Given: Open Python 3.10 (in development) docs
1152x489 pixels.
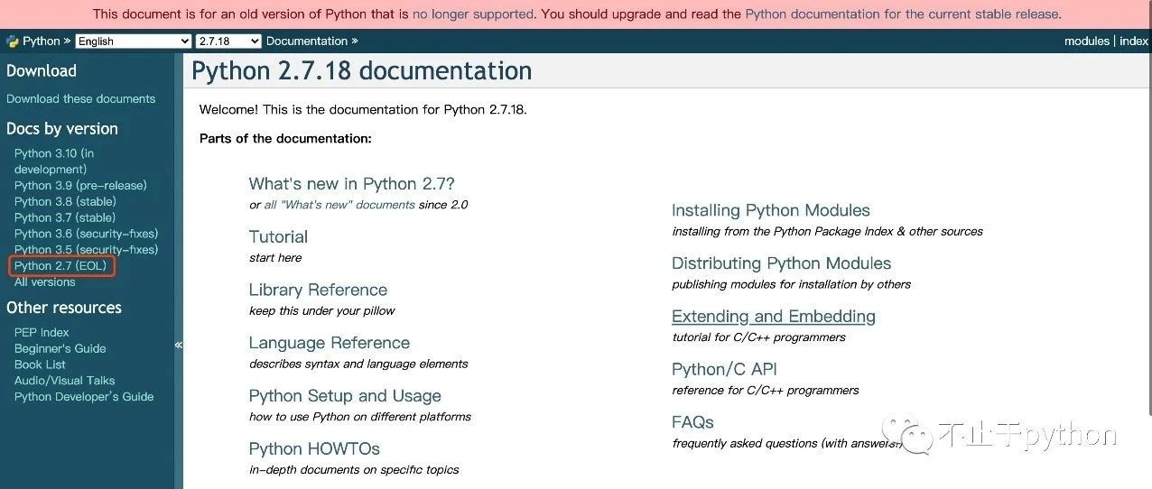Looking at the screenshot, I should pos(54,161).
